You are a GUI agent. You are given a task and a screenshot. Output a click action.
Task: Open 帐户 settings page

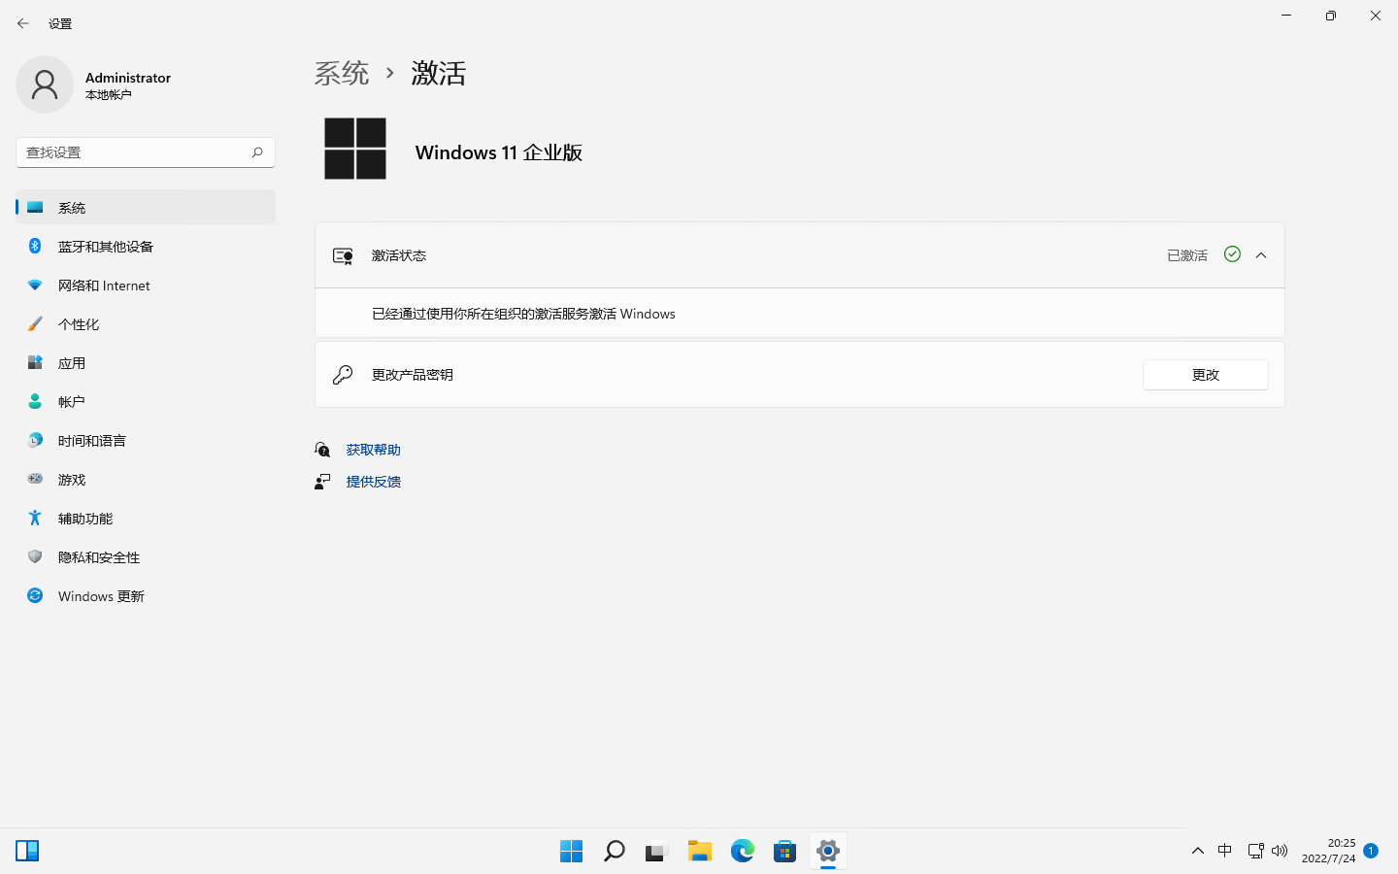pyautogui.click(x=146, y=402)
